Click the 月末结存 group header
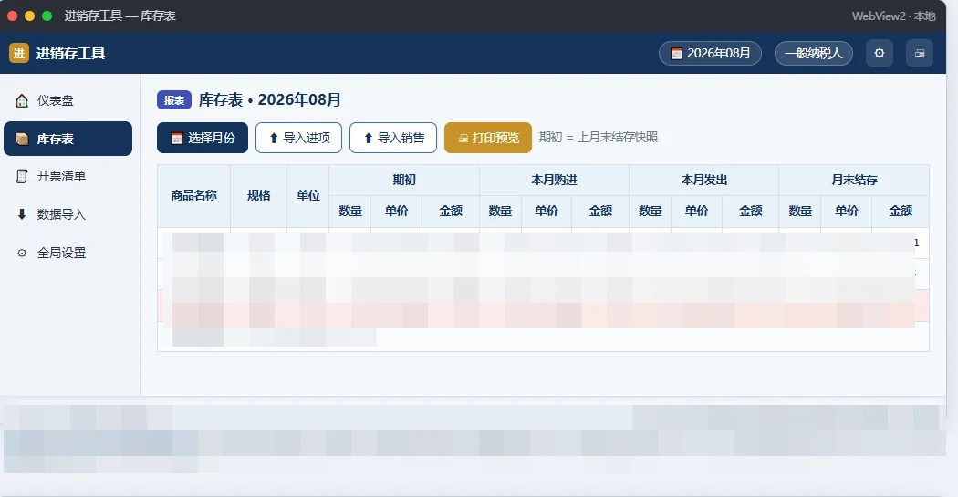The height and width of the screenshot is (497, 958). click(854, 181)
